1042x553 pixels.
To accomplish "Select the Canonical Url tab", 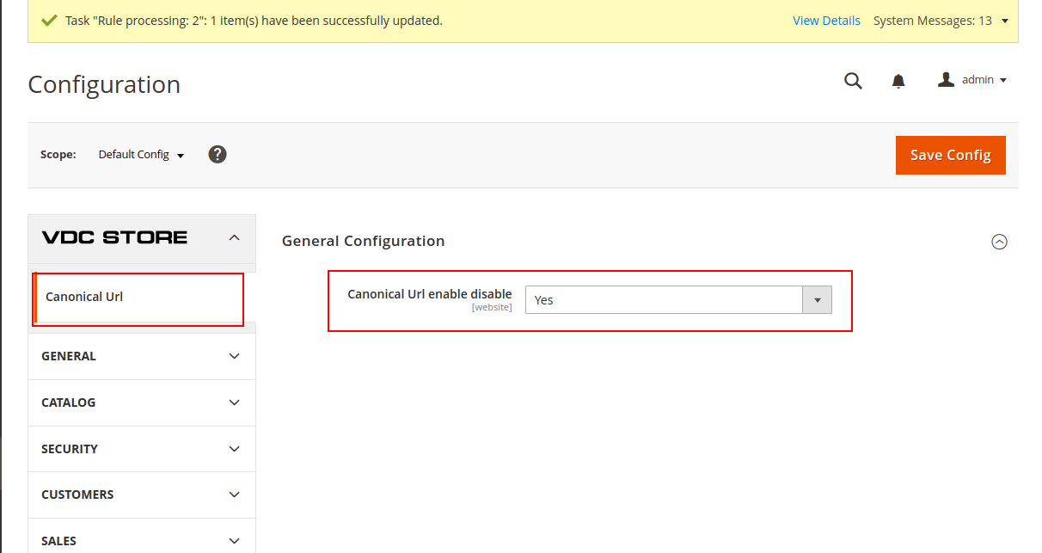I will (84, 297).
